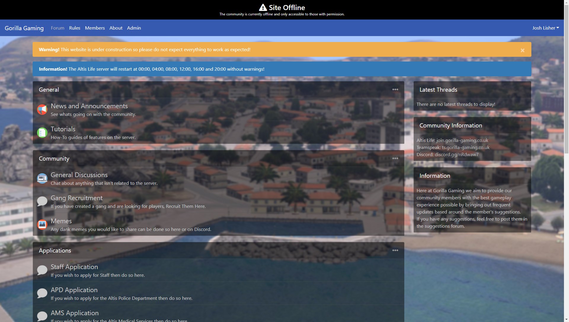Open the Admin navigation link
Screen dimensions: 569x322
(x=134, y=28)
